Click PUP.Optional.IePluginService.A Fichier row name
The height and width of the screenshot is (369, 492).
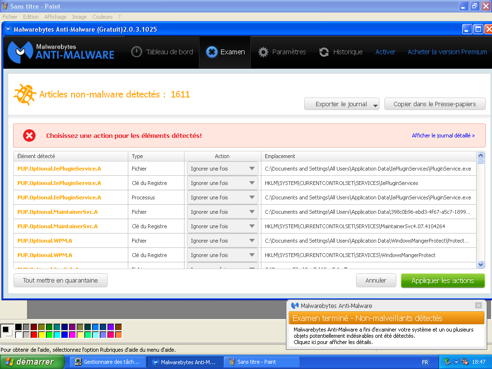tap(59, 169)
